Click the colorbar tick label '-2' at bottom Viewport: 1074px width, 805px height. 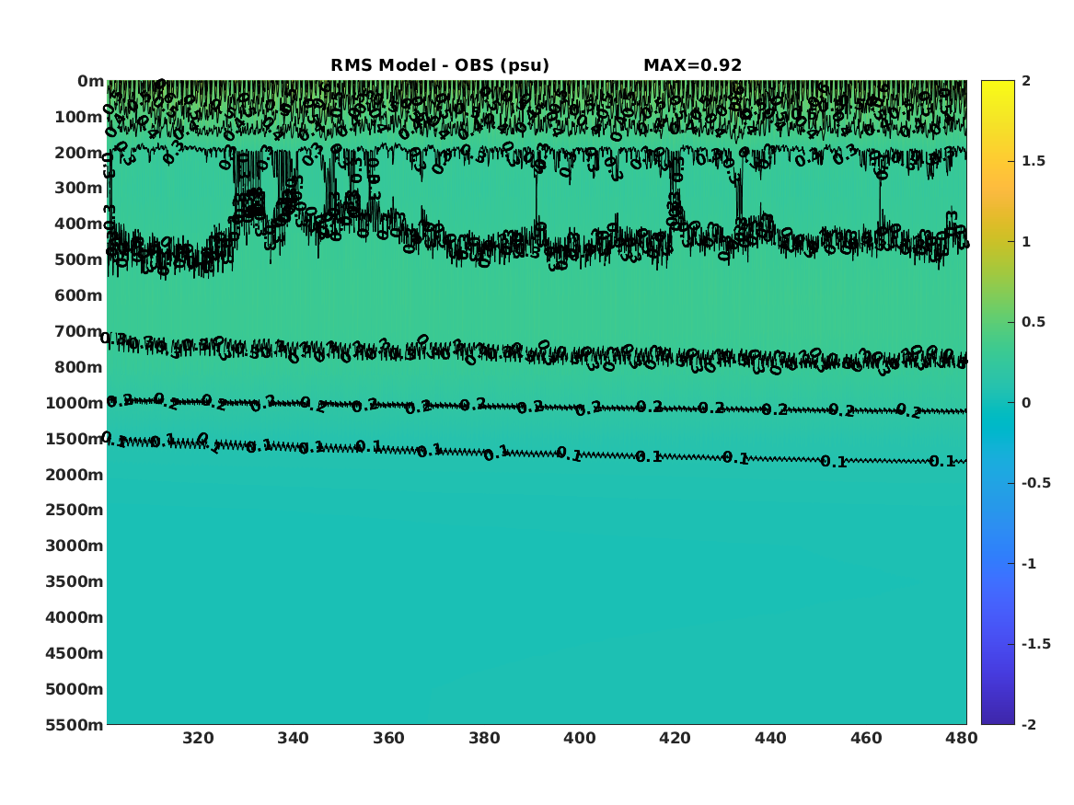point(1029,724)
